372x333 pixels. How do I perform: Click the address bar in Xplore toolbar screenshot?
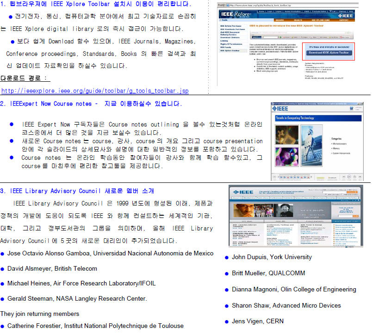287,5
